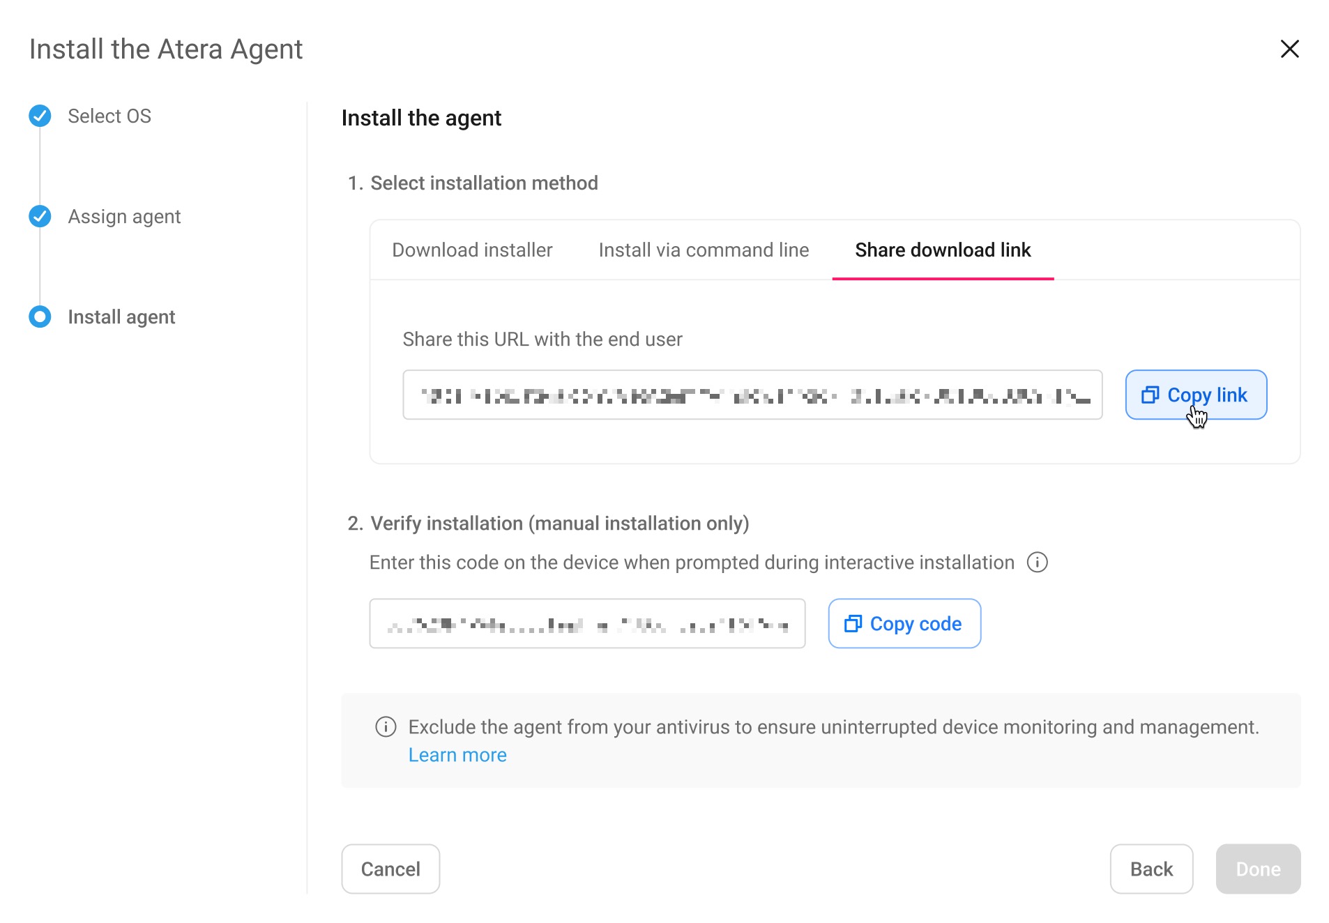The image size is (1329, 923).
Task: Go to the Assign agent step label
Action: point(124,216)
